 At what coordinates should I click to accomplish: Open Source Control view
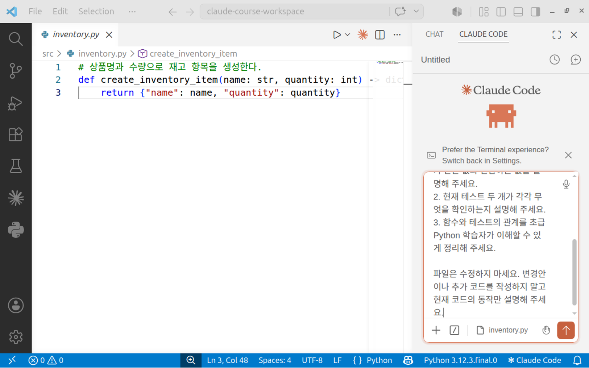[x=16, y=71]
